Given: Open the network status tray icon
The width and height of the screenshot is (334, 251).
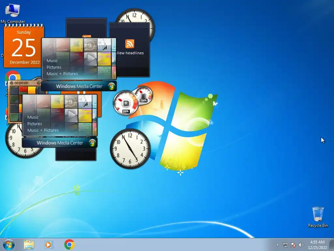Looking at the screenshot, I should coord(285,245).
